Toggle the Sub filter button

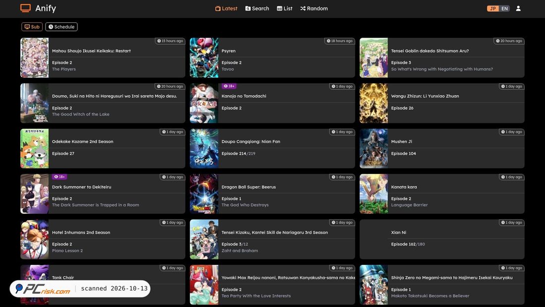point(32,27)
